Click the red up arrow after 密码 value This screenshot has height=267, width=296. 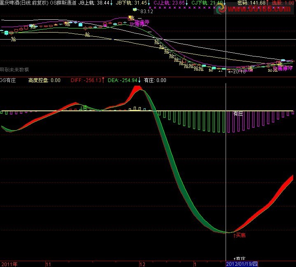click(268, 3)
